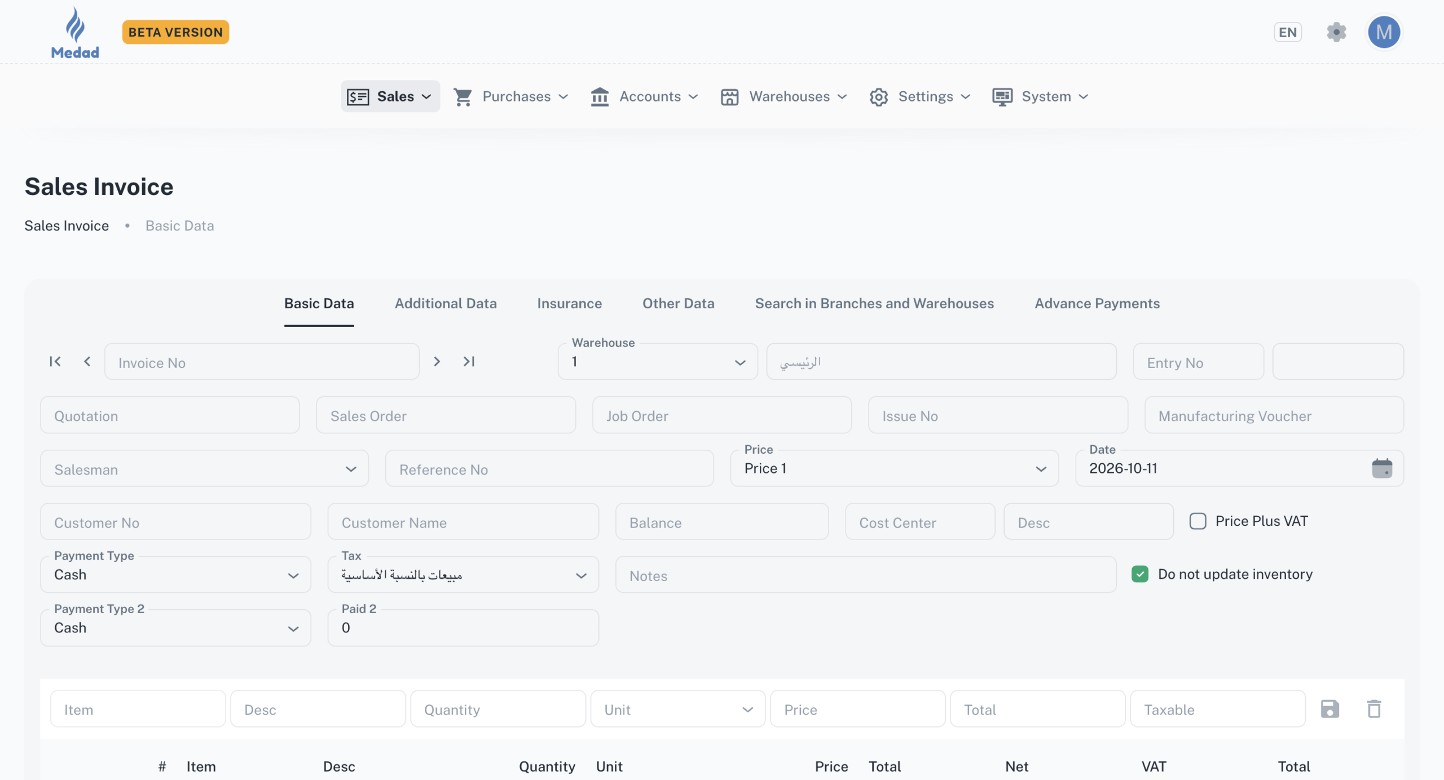1444x780 pixels.
Task: Open the System menu
Action: [1041, 96]
